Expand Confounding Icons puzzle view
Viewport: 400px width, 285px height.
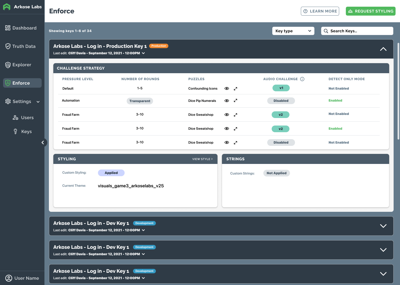(x=236, y=89)
